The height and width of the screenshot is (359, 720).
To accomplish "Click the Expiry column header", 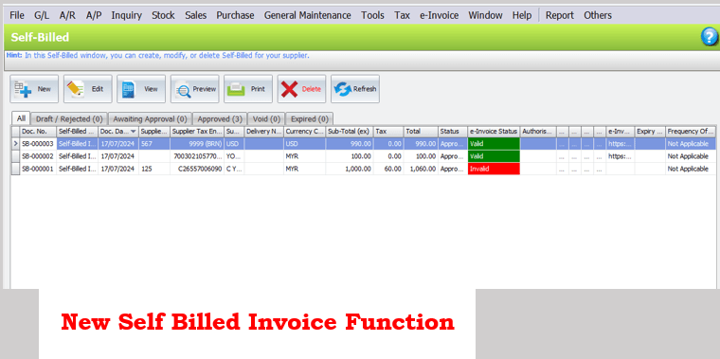I will click(650, 132).
